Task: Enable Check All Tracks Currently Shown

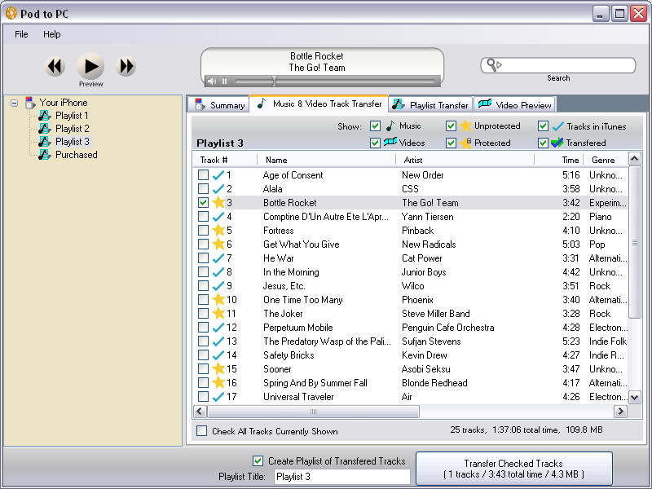Action: pyautogui.click(x=201, y=431)
